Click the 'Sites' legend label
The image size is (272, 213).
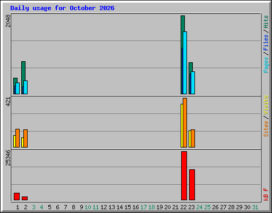coord(266,129)
